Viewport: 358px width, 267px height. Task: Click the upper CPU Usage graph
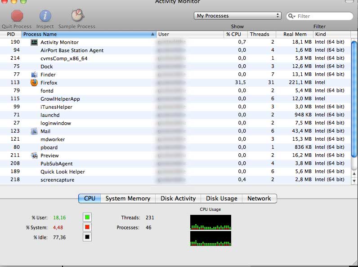tap(210, 222)
